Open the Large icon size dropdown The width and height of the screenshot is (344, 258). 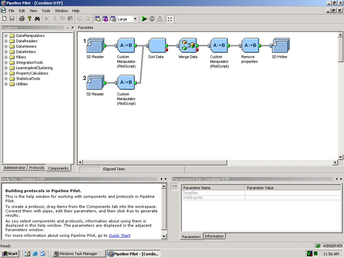tap(135, 19)
